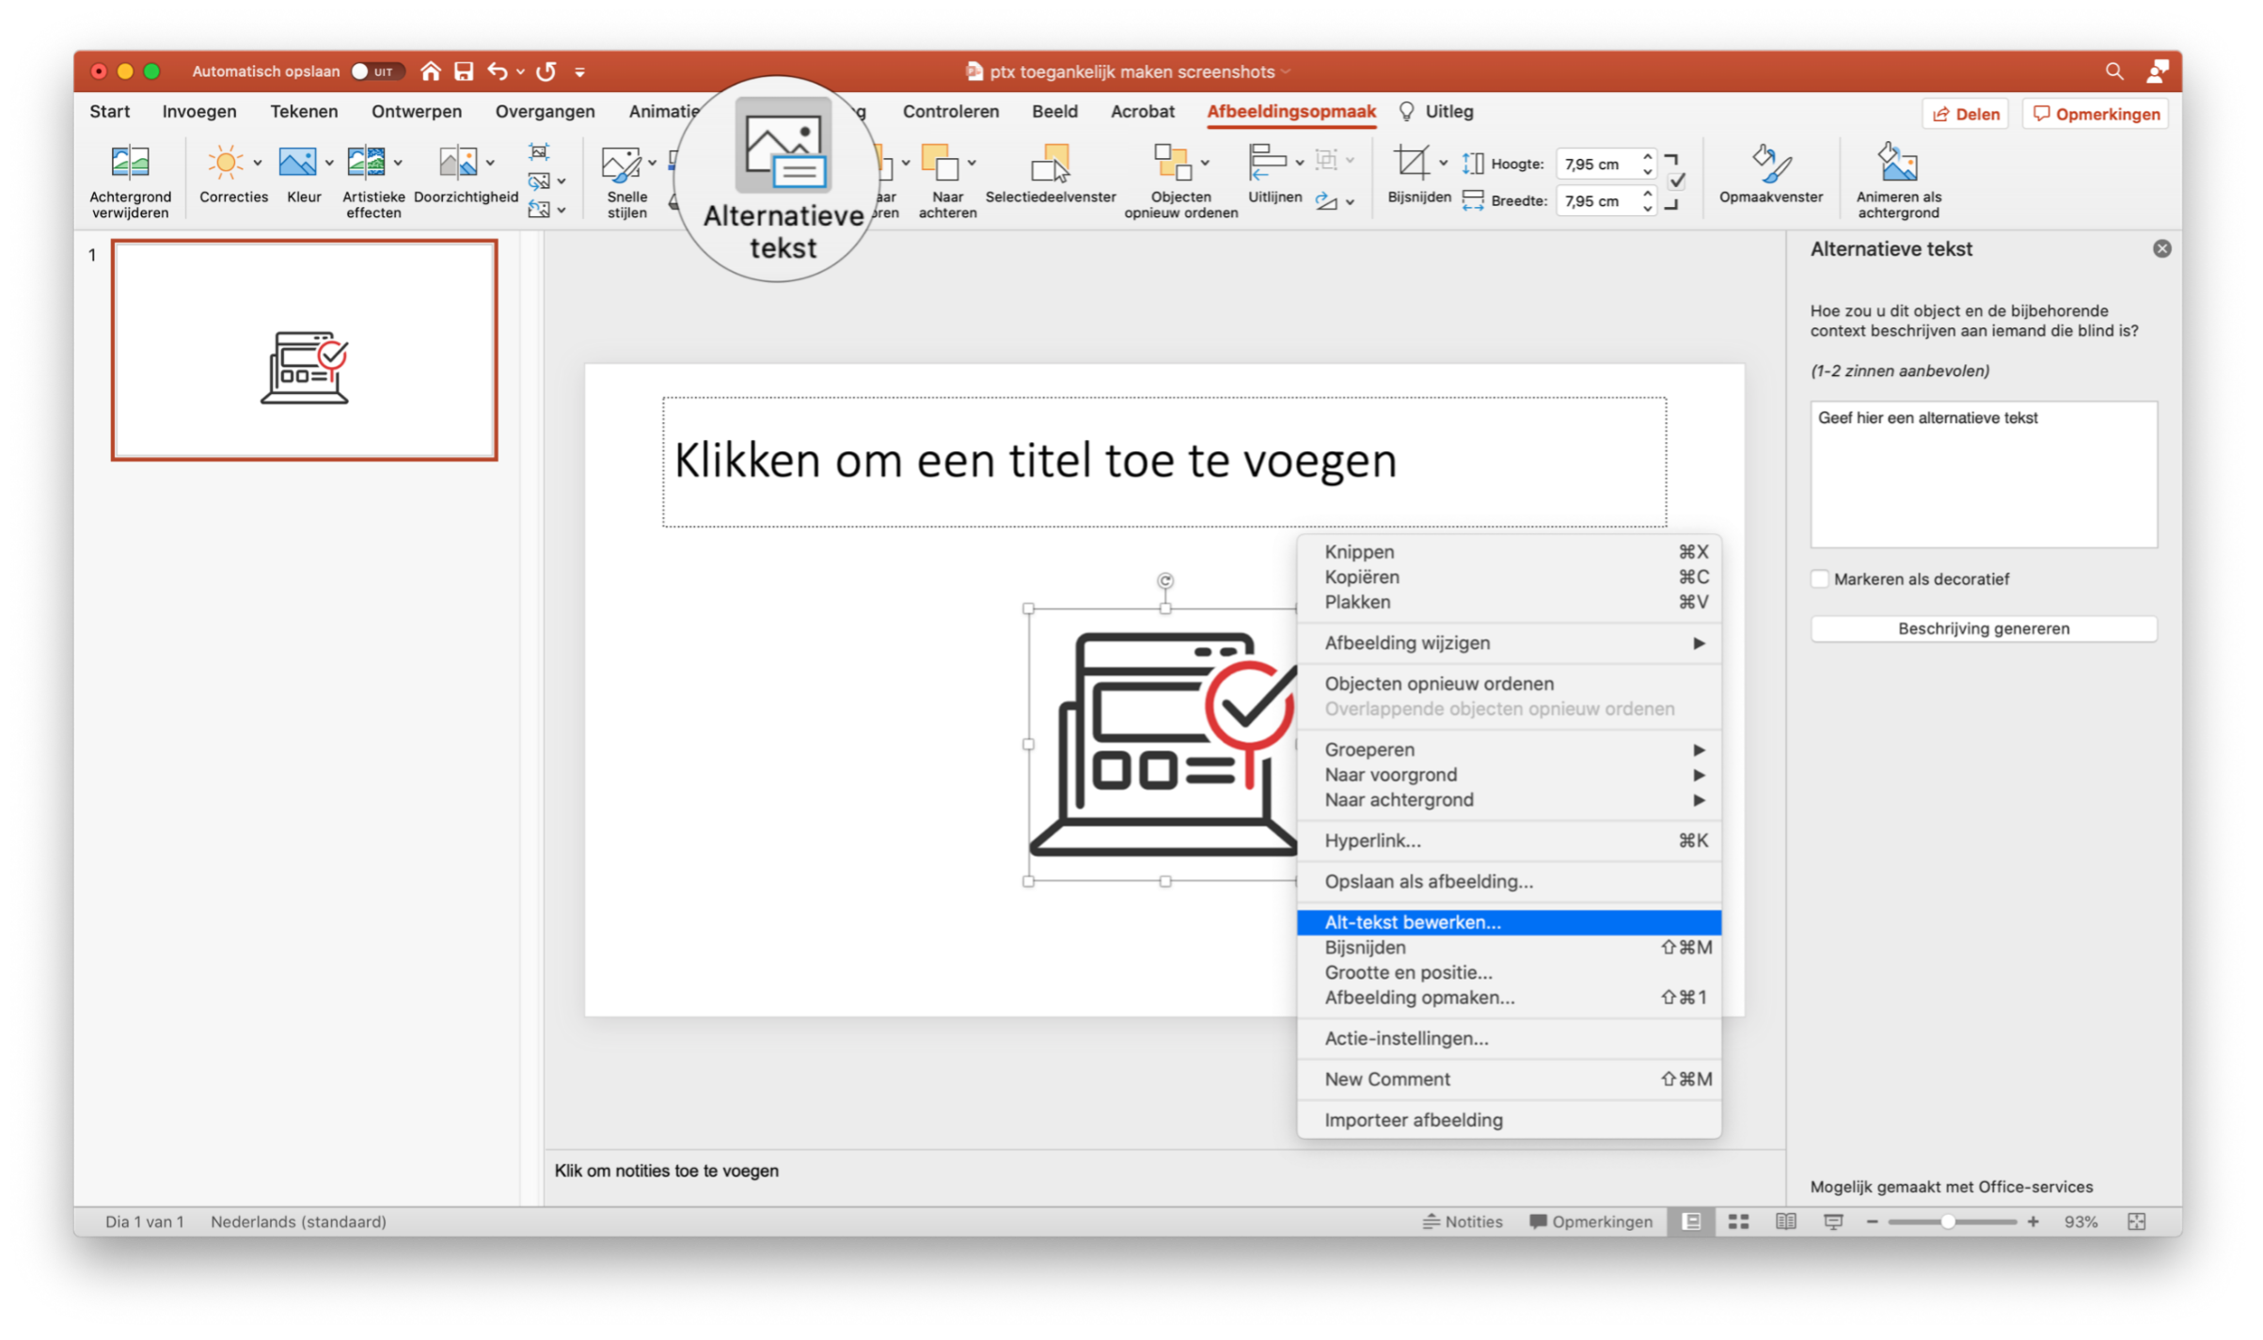Select the slide 1 thumbnail
The height and width of the screenshot is (1340, 2263).
(303, 349)
